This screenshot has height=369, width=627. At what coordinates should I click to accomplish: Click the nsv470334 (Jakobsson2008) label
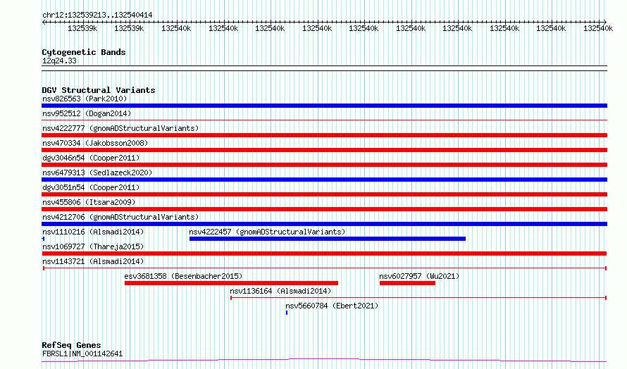[95, 143]
